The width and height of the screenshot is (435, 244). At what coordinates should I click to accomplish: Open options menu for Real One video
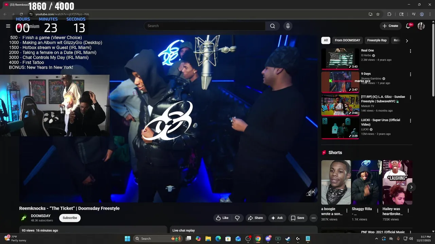point(410,51)
